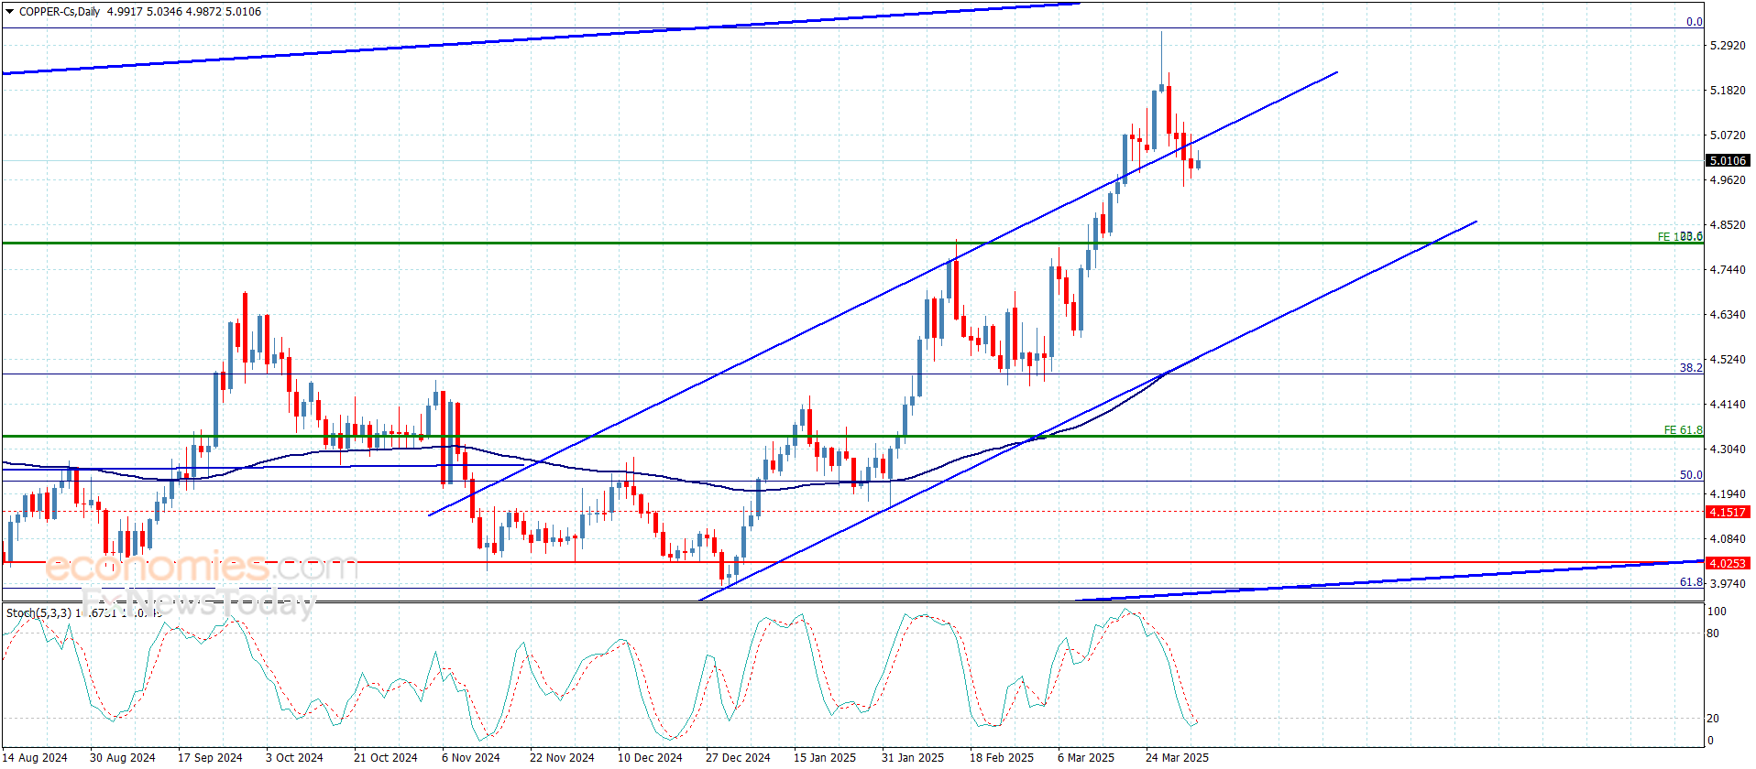Click the economies.com watermark
Viewport: 1756px width, 769px height.
pyautogui.click(x=200, y=567)
